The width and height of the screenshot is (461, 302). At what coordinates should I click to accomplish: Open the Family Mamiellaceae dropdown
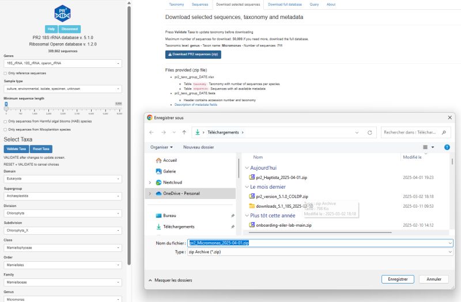pyautogui.click(x=63, y=282)
